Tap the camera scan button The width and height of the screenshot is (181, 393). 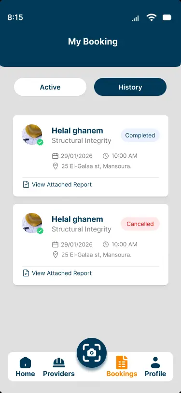pyautogui.click(x=92, y=353)
